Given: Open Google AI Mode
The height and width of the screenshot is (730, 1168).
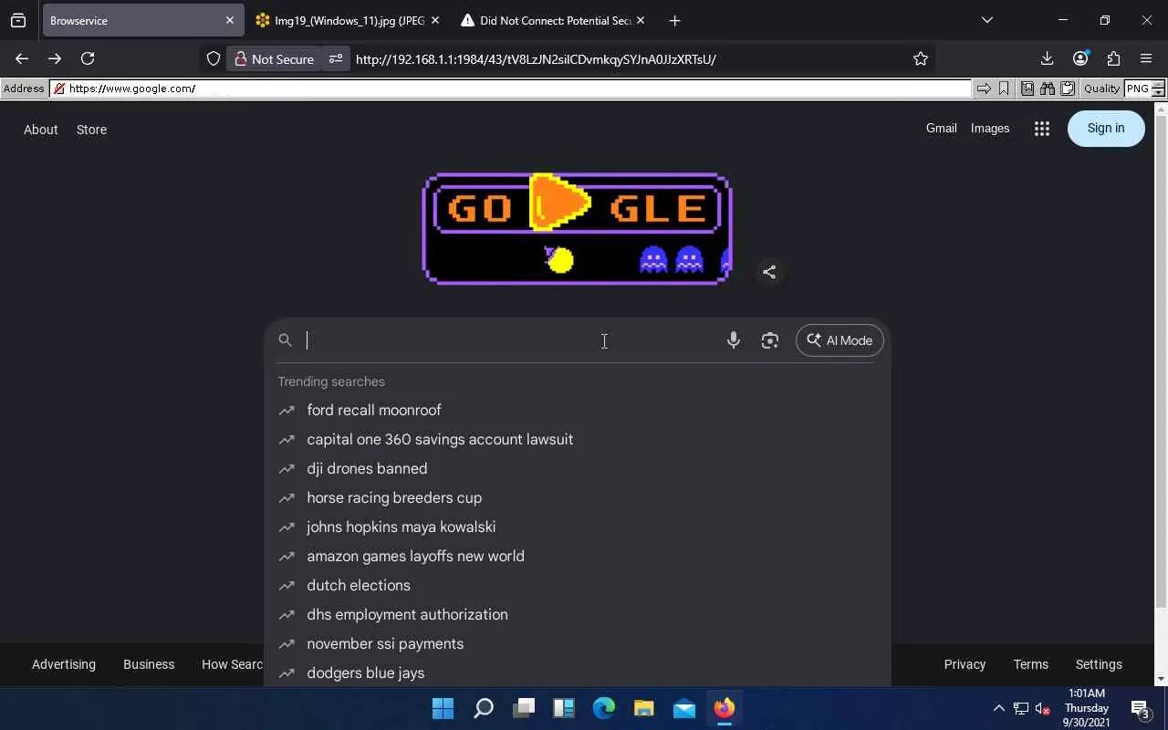Looking at the screenshot, I should pos(839,340).
